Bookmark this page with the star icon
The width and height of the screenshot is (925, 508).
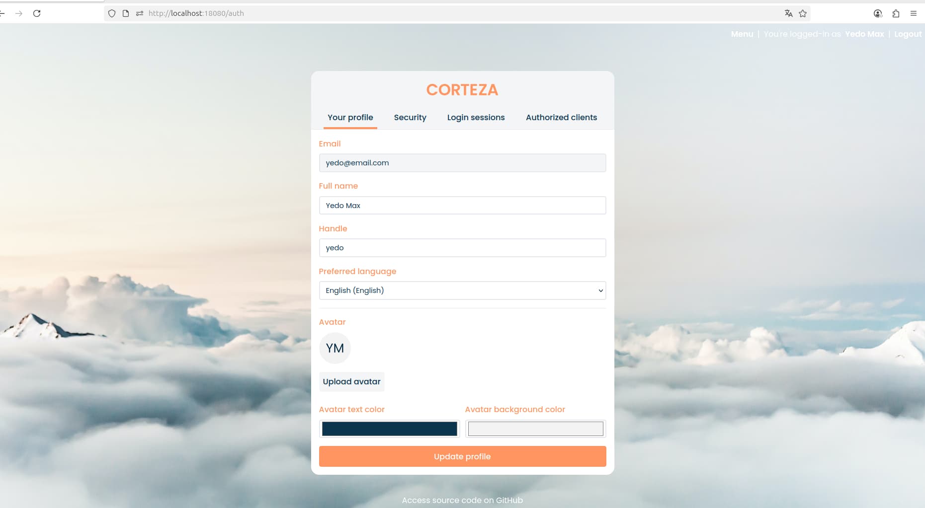tap(803, 13)
